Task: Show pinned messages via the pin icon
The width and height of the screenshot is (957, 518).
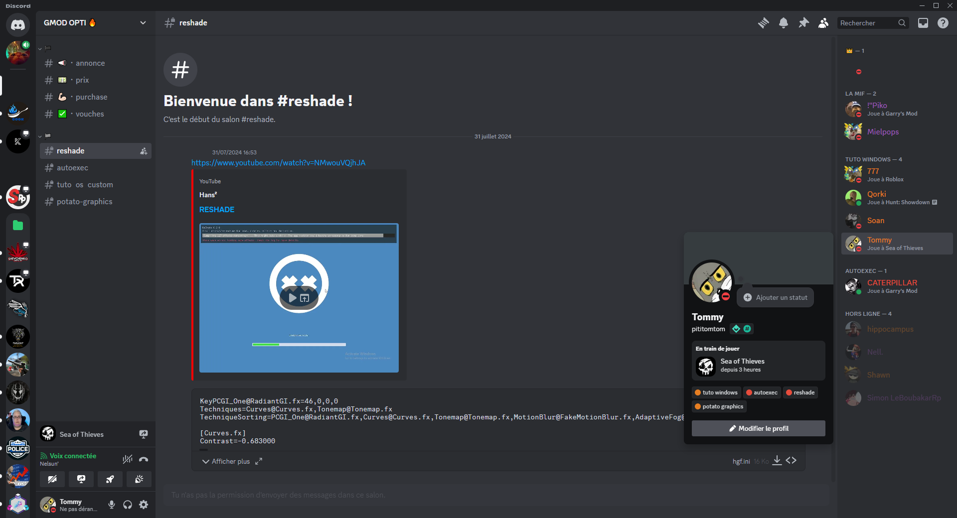Action: tap(803, 23)
